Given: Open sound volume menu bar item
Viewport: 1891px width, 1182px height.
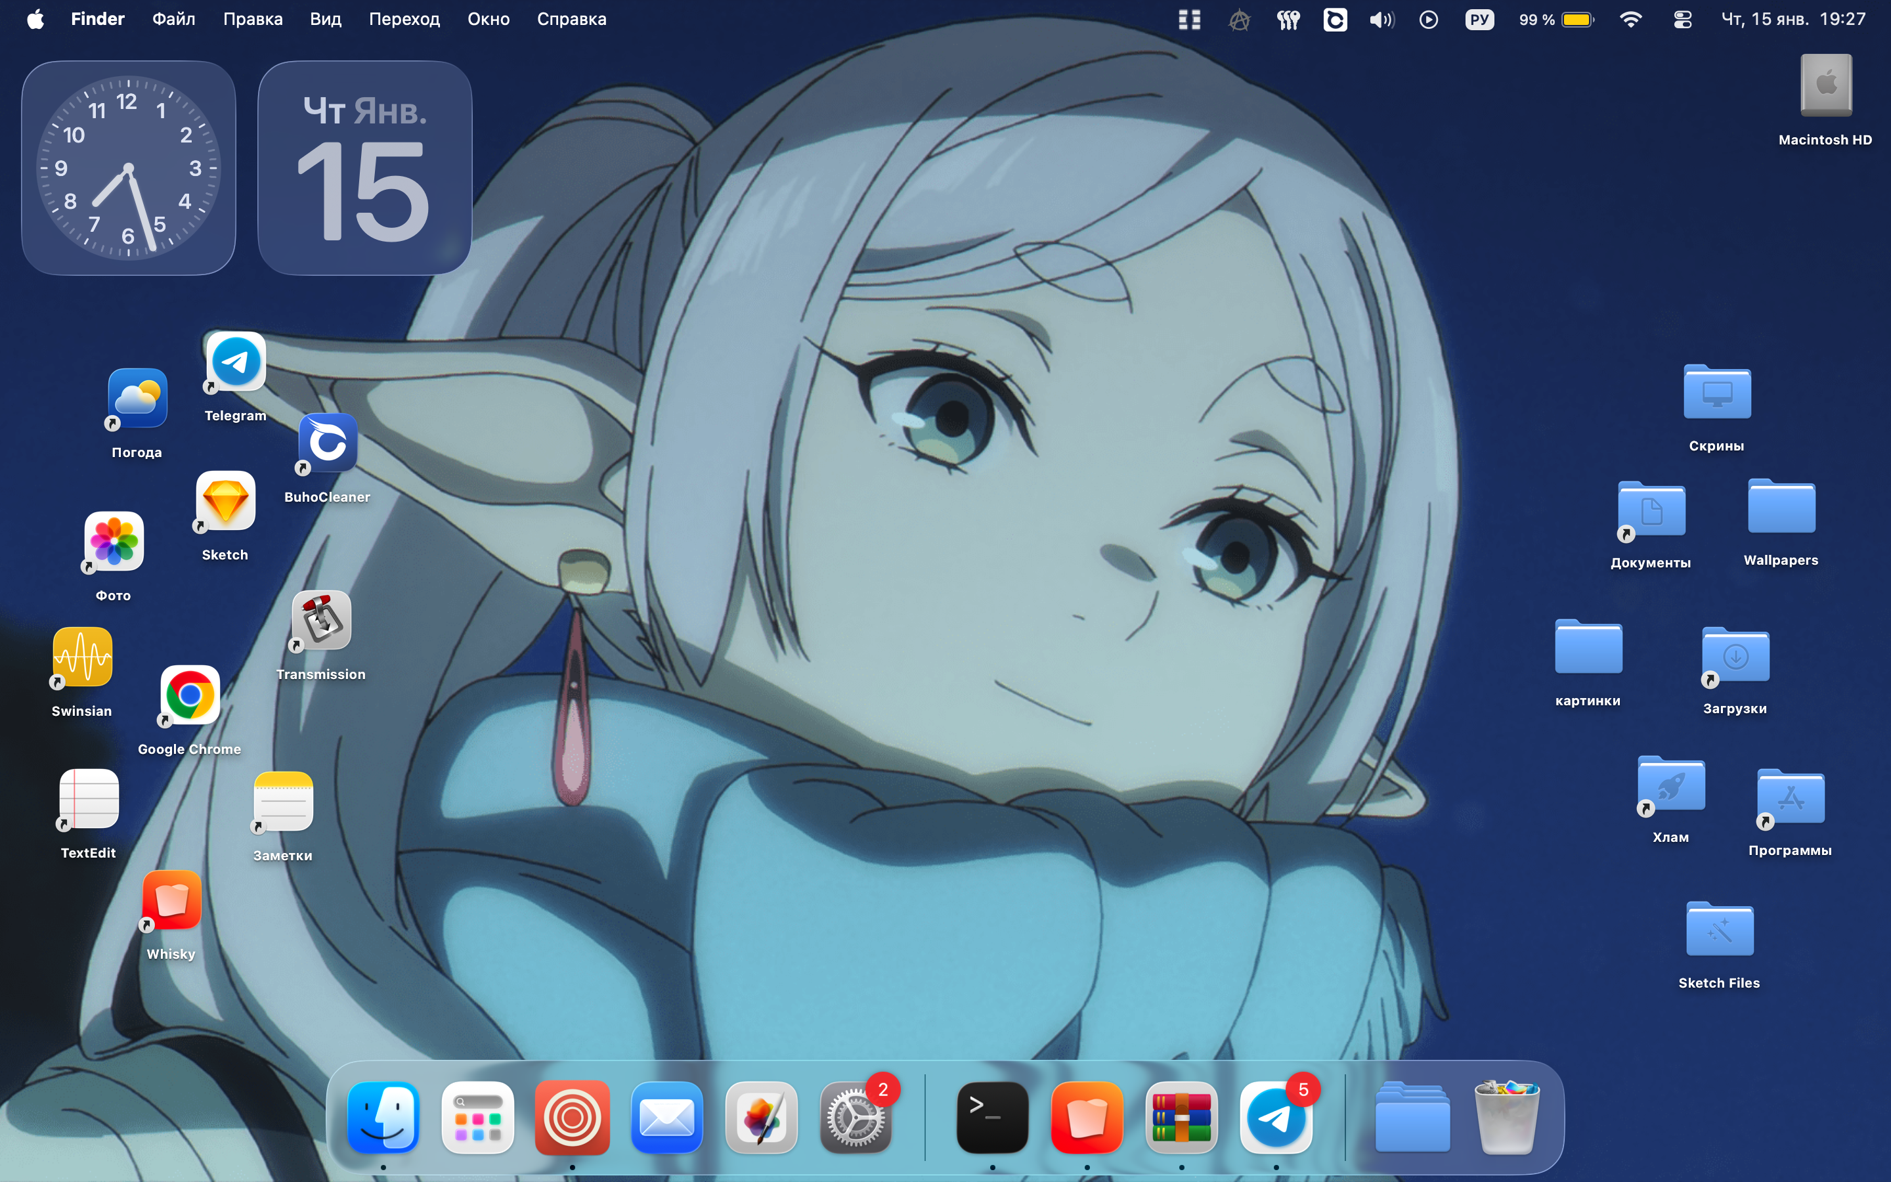Looking at the screenshot, I should pyautogui.click(x=1381, y=20).
